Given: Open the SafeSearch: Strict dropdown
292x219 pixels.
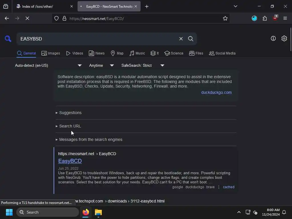Looking at the screenshot, I should coord(143,65).
